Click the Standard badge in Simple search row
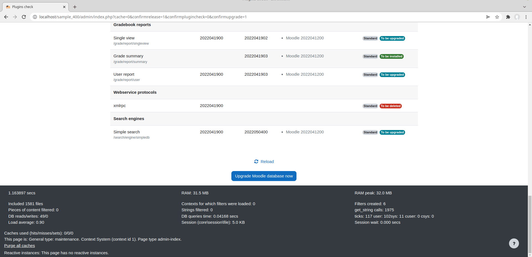 point(370,132)
